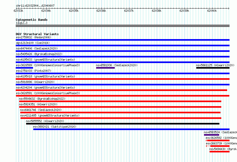The image size is (237, 162).
Task: Click the esv3626589 (1000GenomesConsortiumPhase3) label
Action: coord(48,65)
